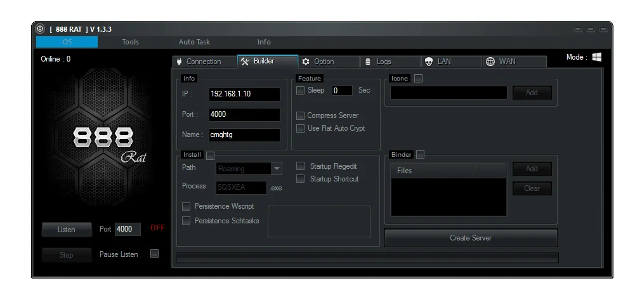
Task: Click into the Name text field
Action: click(x=244, y=135)
